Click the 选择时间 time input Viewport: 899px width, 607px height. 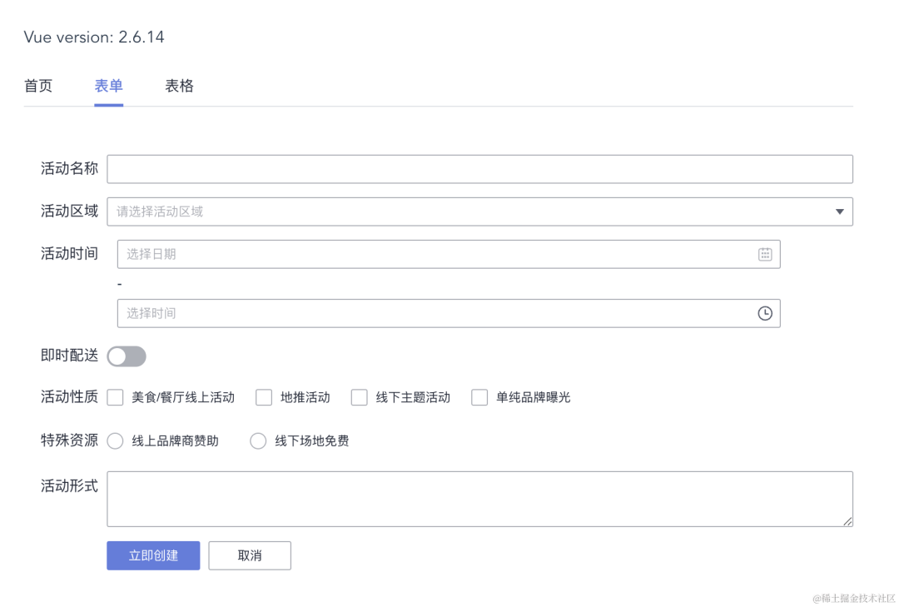tap(449, 313)
